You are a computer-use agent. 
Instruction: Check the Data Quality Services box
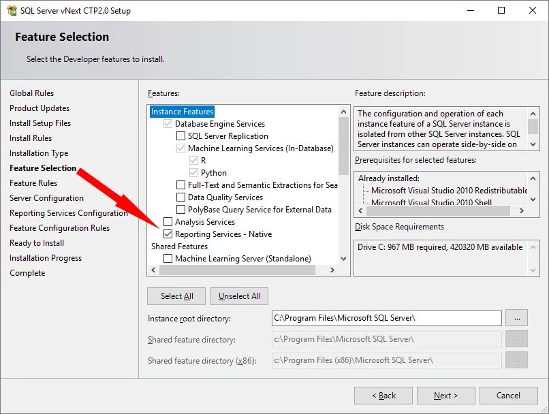[x=181, y=197]
